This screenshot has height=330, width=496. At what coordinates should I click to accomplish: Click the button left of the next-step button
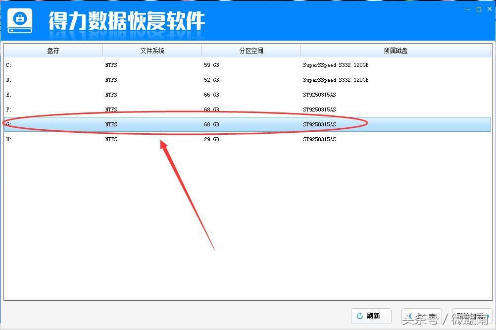[x=421, y=316]
